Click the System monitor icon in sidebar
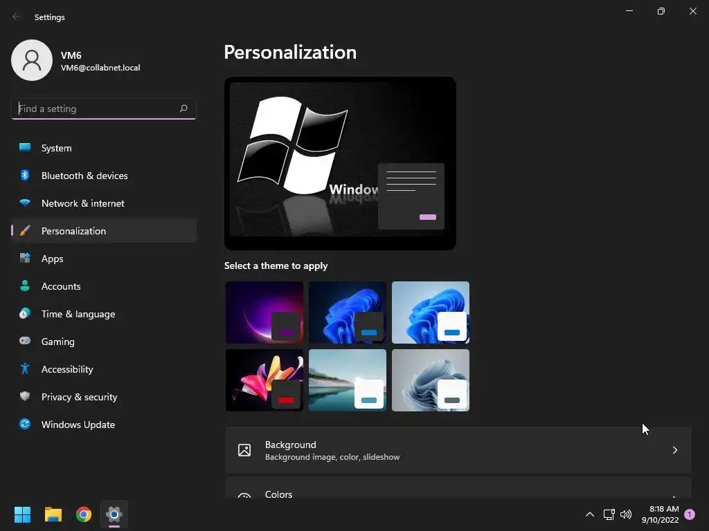709x531 pixels. (25, 148)
